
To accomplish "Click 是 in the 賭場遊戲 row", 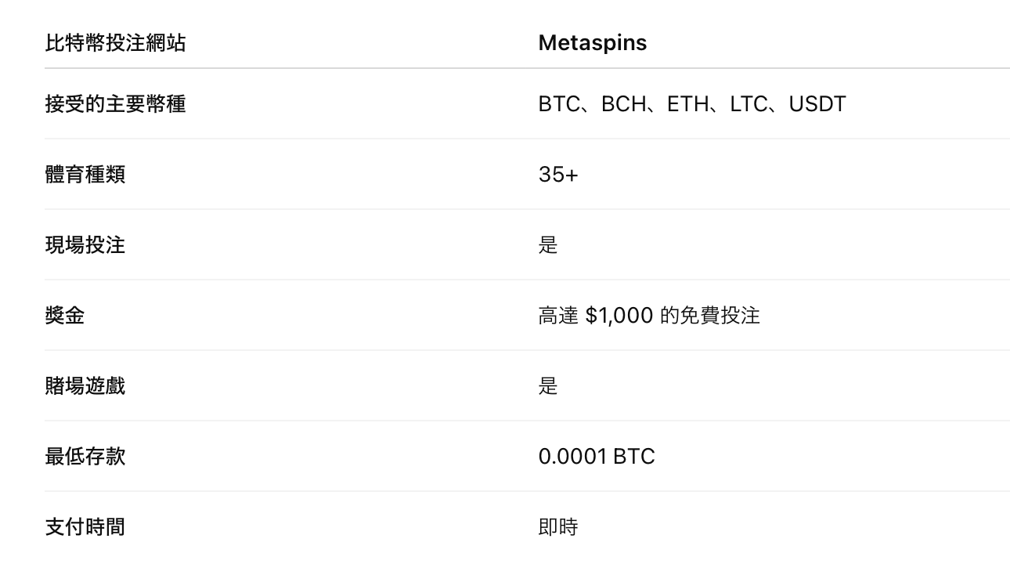I will pos(548,385).
